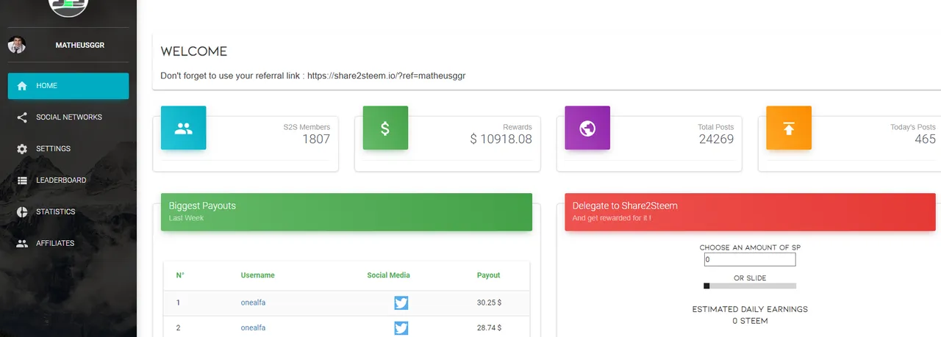Open the LEADERBOARD menu item
941x337 pixels.
click(x=68, y=181)
